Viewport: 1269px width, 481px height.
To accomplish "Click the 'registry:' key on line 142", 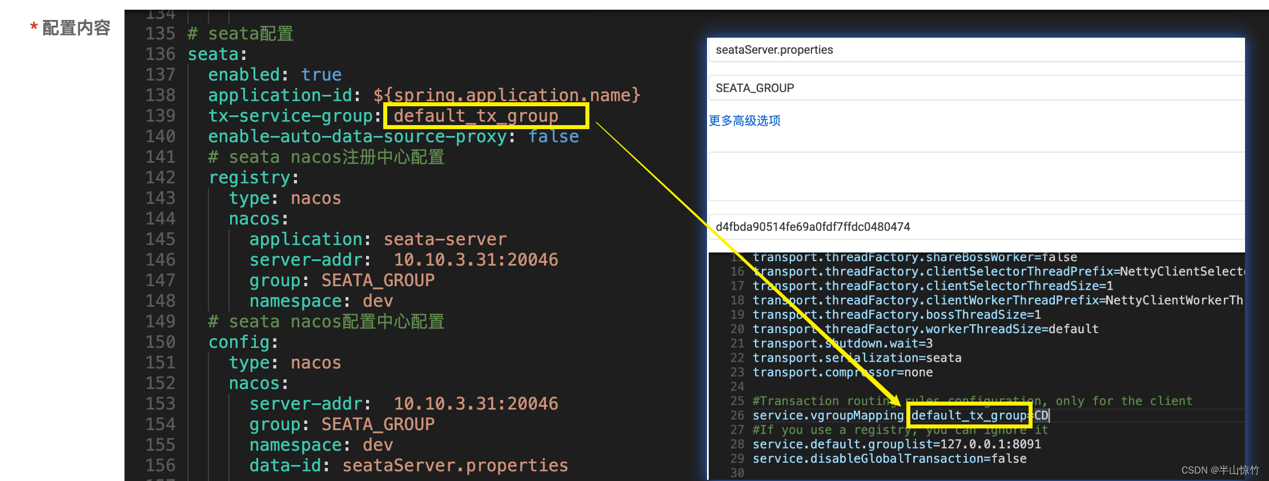I will point(254,178).
